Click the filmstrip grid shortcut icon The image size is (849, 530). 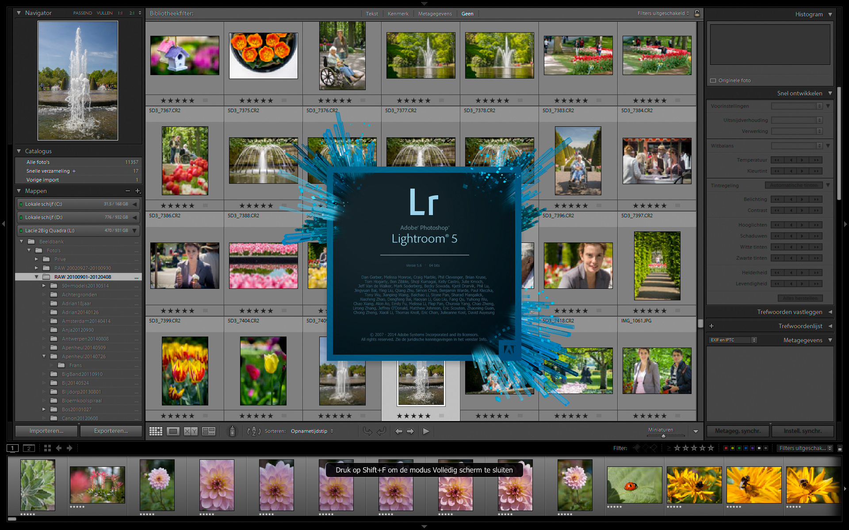coord(47,448)
